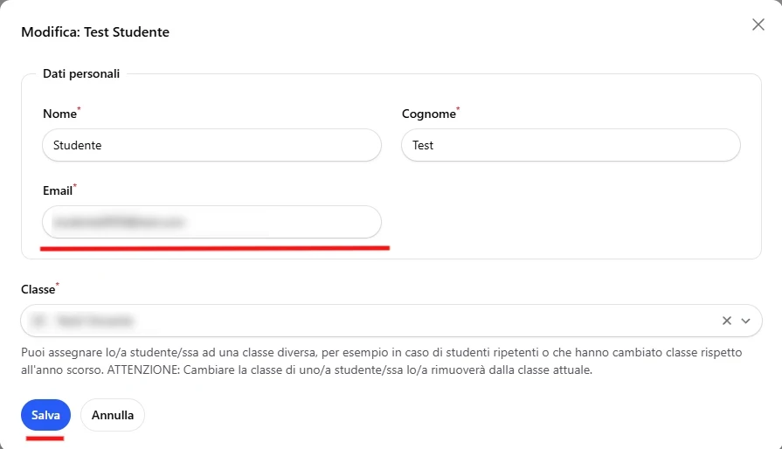
Task: Clear the selected Classe value
Action: [726, 321]
